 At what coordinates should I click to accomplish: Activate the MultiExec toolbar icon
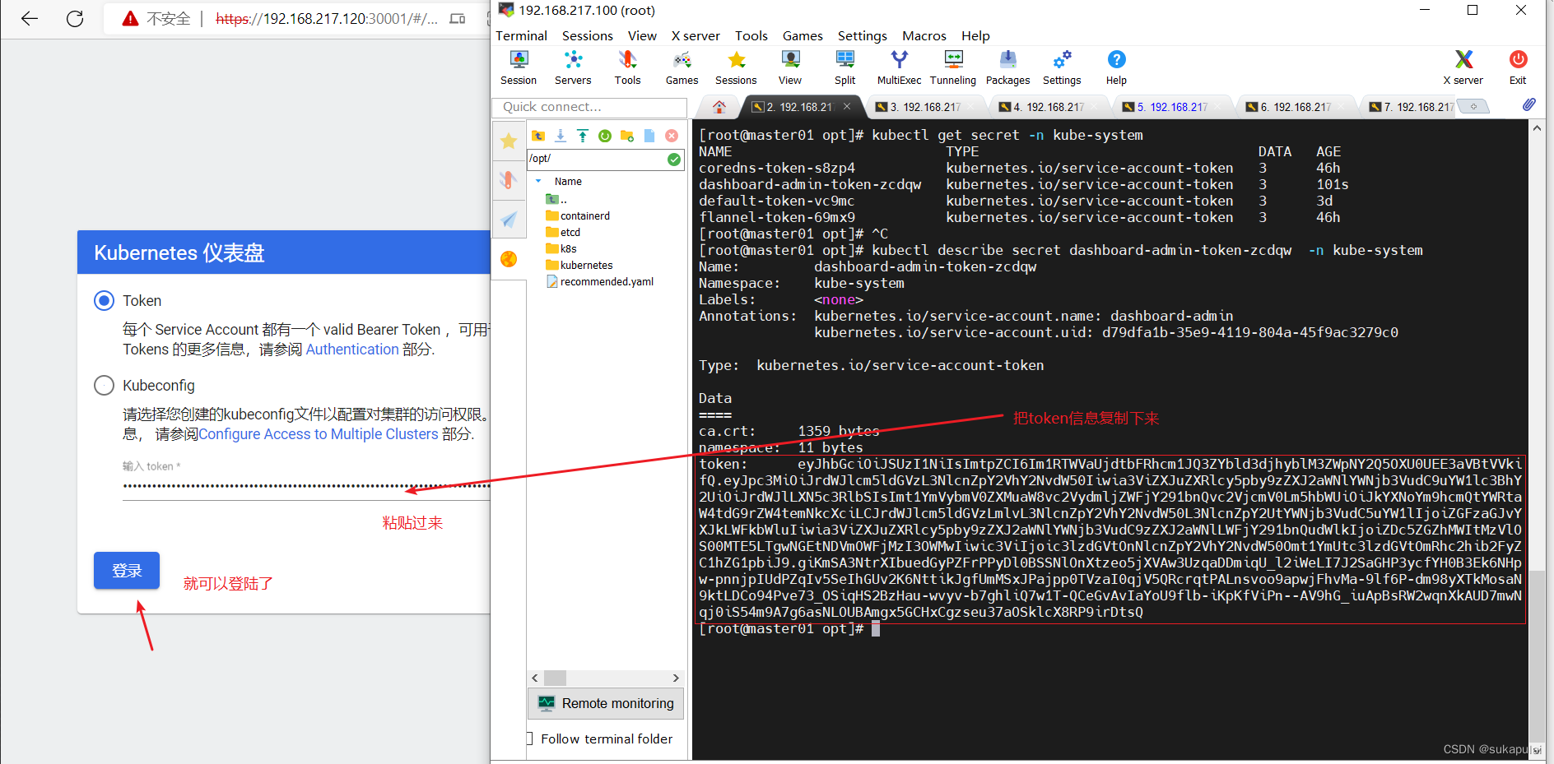[899, 67]
